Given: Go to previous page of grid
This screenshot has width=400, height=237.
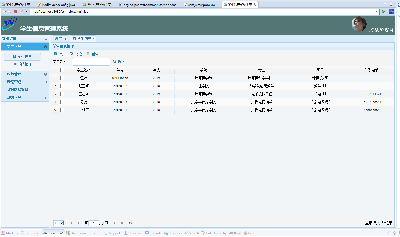Looking at the screenshot, I should (78, 223).
